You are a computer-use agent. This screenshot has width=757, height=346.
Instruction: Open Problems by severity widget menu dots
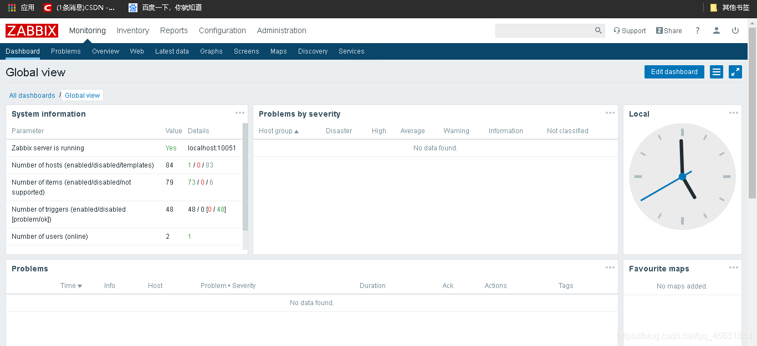tap(610, 113)
